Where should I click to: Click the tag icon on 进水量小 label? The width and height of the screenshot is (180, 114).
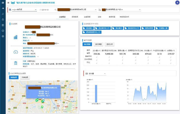coord(84,28)
